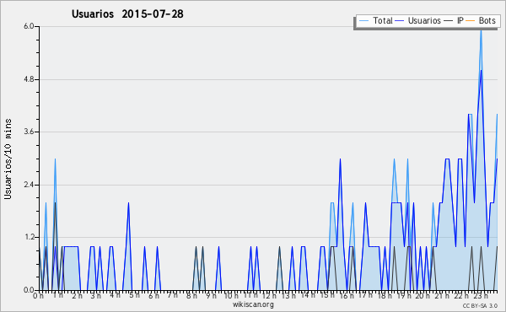Click the 'Total' legend label

coord(383,20)
